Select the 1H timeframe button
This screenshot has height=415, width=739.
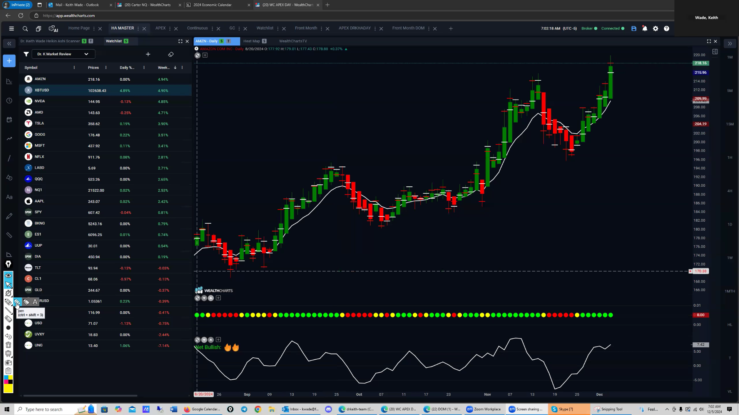click(730, 158)
